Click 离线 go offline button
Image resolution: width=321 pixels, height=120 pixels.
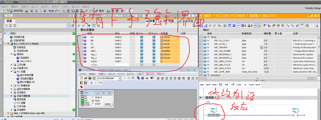pos(99,11)
